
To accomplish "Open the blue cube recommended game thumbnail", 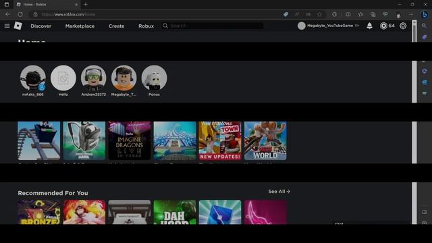I will (220, 212).
